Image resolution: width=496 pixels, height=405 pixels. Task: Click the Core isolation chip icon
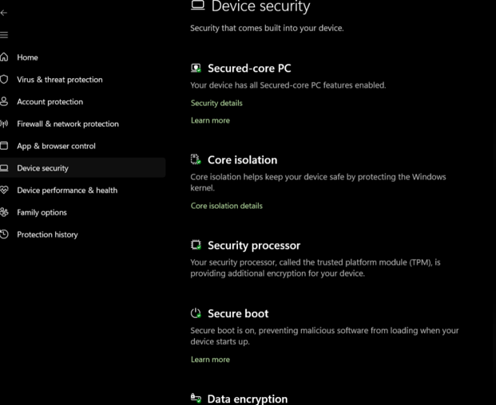pos(196,159)
